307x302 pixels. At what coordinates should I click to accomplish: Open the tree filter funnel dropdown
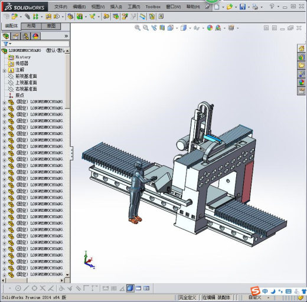[x=7, y=44]
